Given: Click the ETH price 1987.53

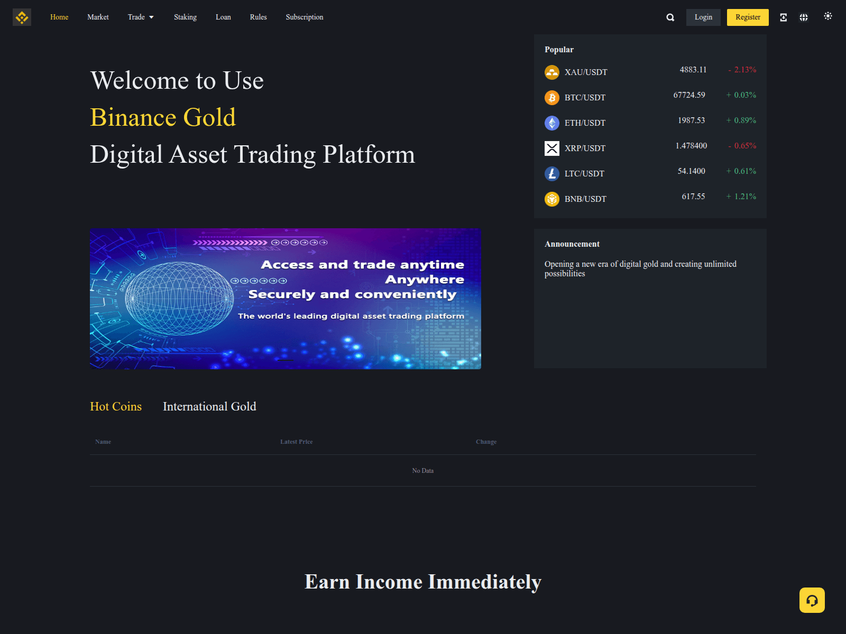Looking at the screenshot, I should (x=691, y=120).
